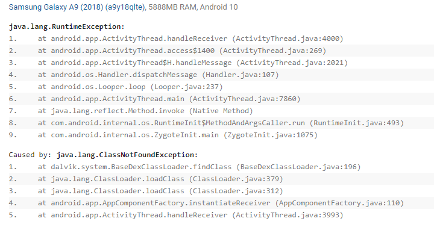Image resolution: width=434 pixels, height=233 pixels.
Task: Select the ActivityThread.access$1400 stack frame row
Action: pos(221,51)
